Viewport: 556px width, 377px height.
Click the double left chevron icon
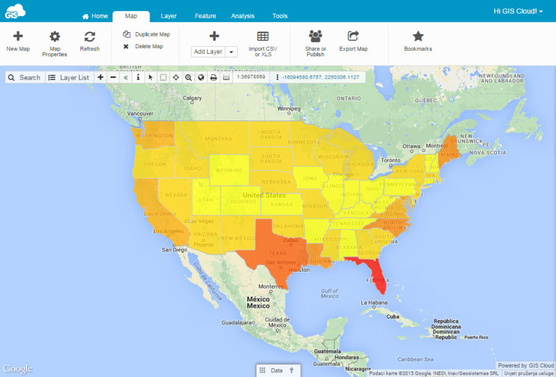[125, 77]
